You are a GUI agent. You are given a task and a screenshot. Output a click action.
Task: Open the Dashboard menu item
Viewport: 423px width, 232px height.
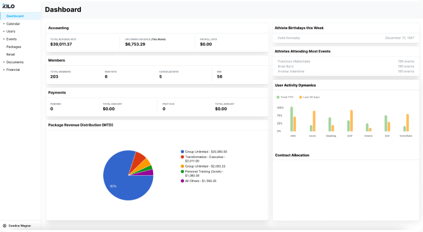[20, 16]
